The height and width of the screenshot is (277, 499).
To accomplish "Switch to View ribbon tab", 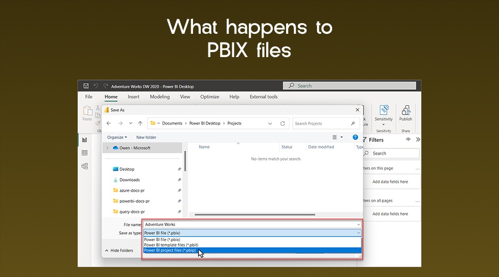I will [185, 97].
